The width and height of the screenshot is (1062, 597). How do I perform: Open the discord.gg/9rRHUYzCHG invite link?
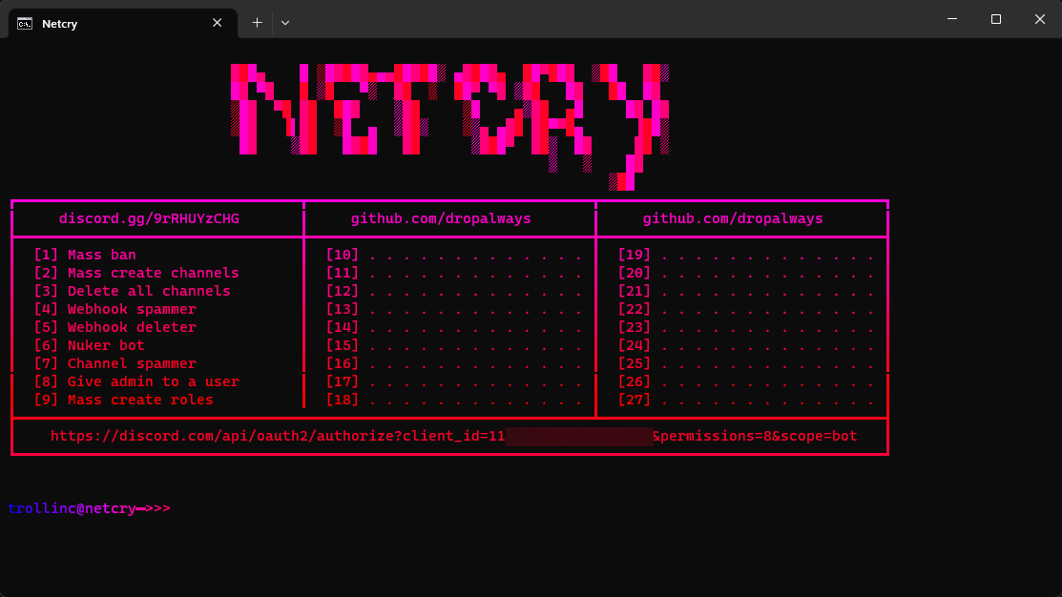(x=156, y=218)
